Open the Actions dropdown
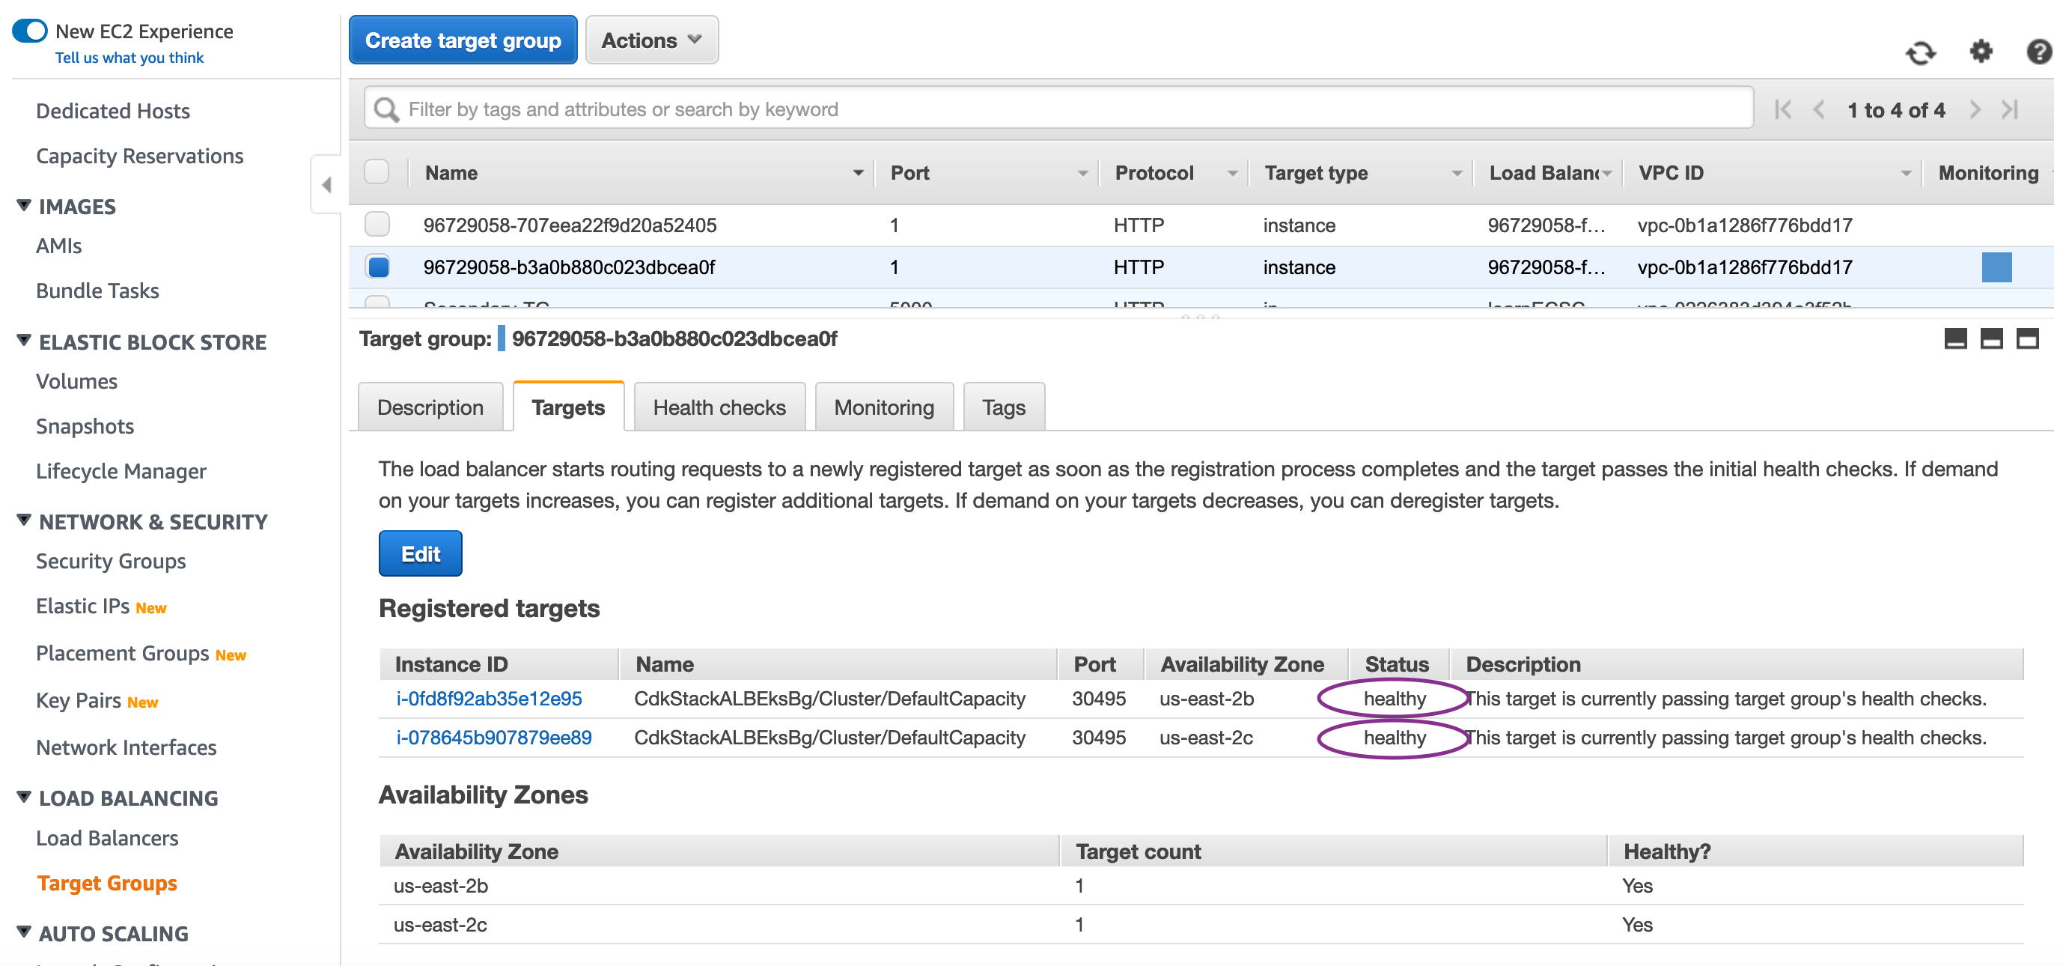The image size is (2063, 966). pyautogui.click(x=651, y=40)
